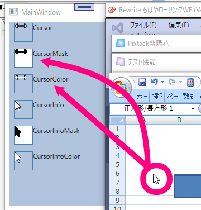Expand the Name Box dropdown arrow

[193, 109]
